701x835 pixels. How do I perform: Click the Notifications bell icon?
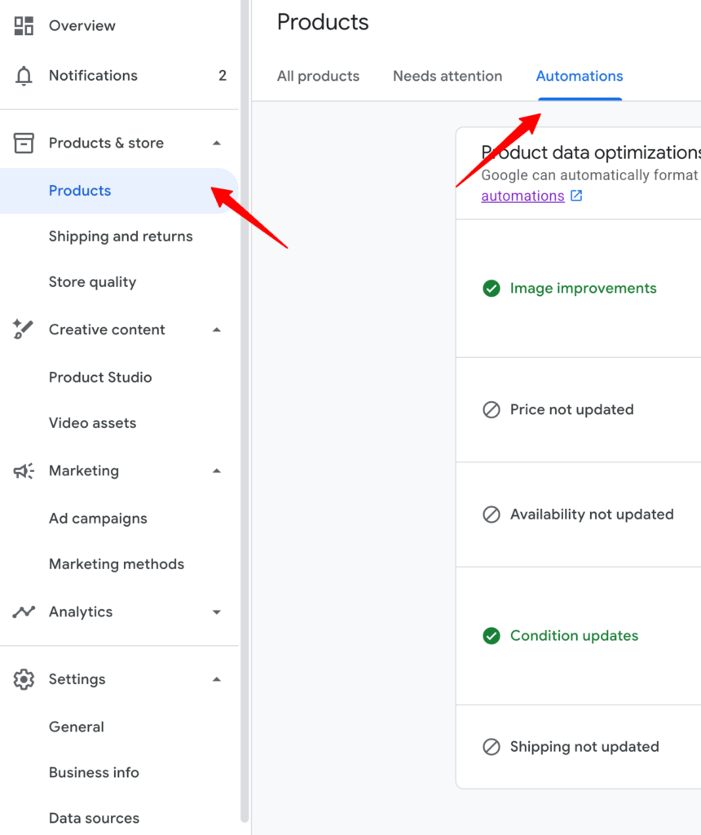24,76
